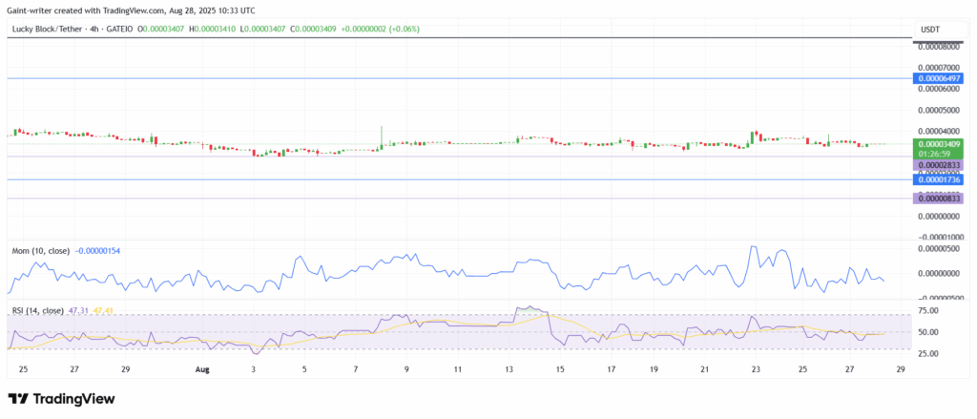Click the open price O0.00003407
Image resolution: width=977 pixels, height=419 pixels.
[x=160, y=29]
